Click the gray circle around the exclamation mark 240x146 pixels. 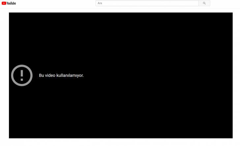click(x=14, y=75)
